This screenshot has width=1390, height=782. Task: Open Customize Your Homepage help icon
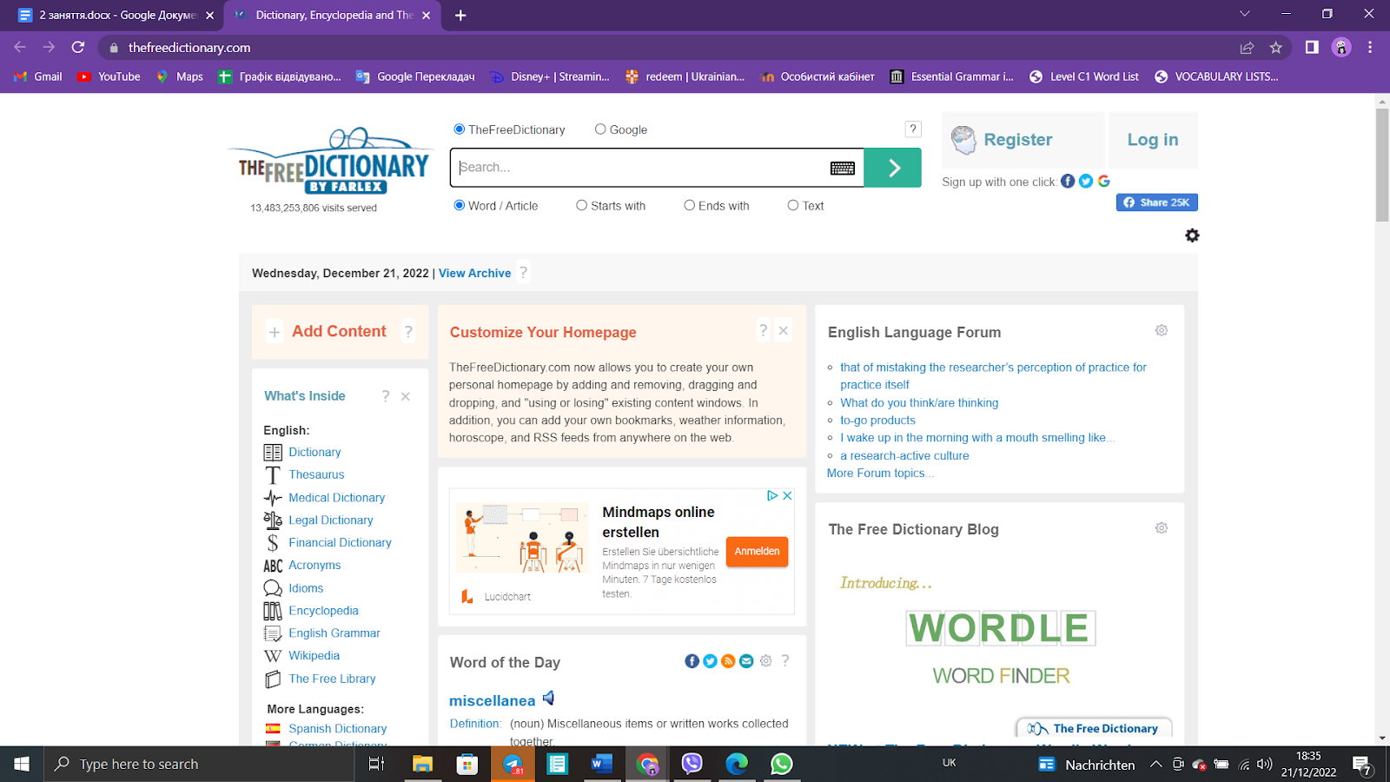tap(763, 330)
